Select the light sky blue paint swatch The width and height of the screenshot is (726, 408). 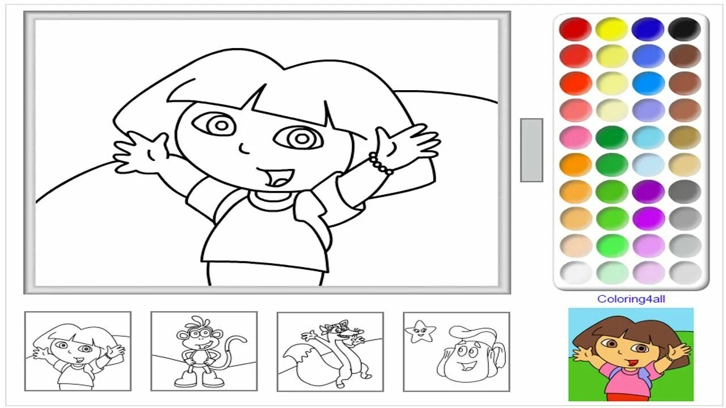tap(648, 138)
